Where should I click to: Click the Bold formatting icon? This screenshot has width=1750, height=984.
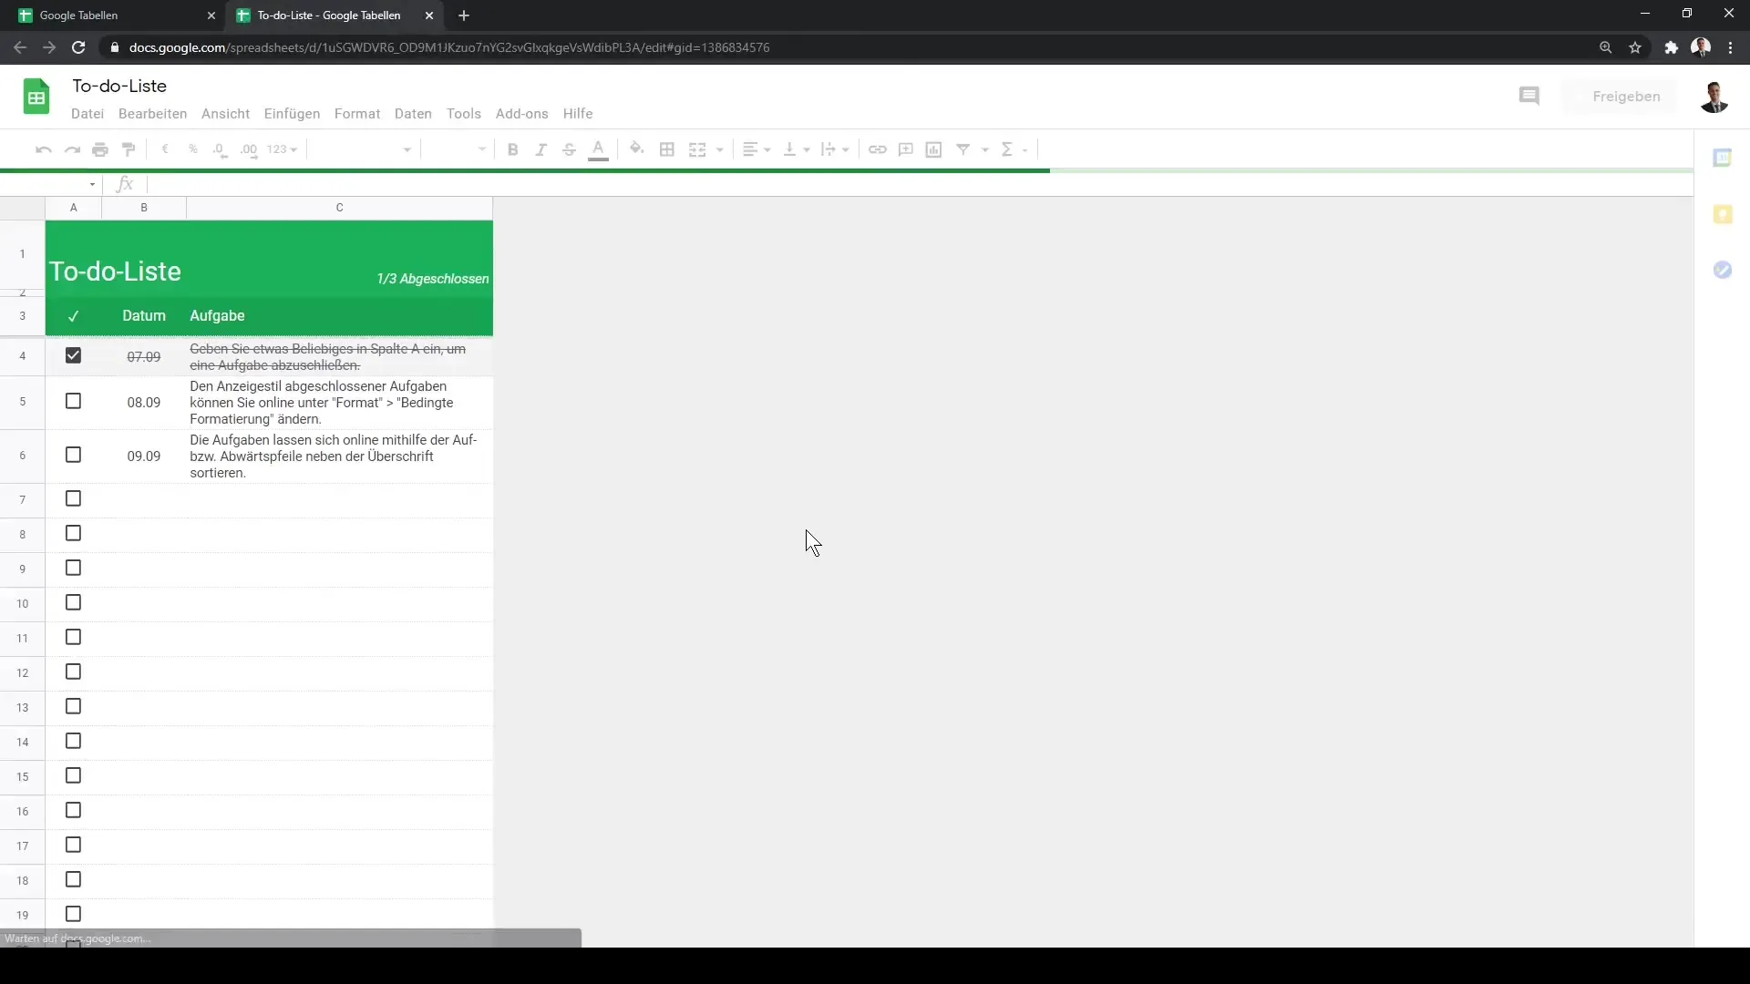tap(512, 149)
